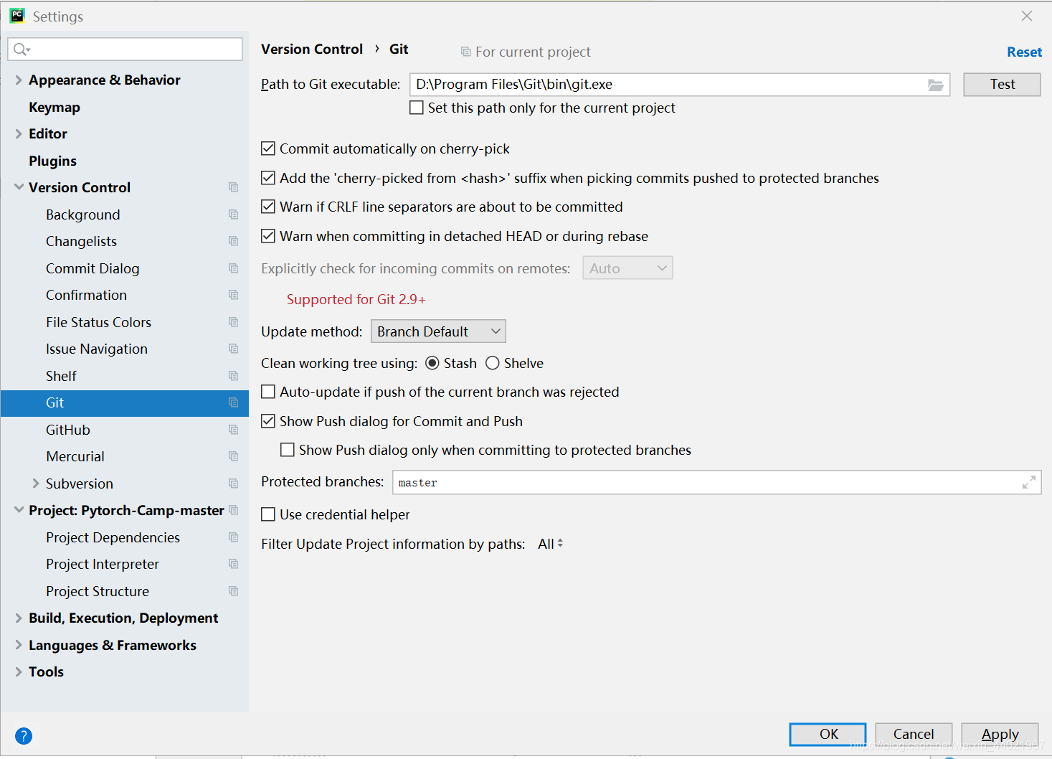Expand the Subversion tree node
Image resolution: width=1052 pixels, height=759 pixels.
tap(35, 483)
